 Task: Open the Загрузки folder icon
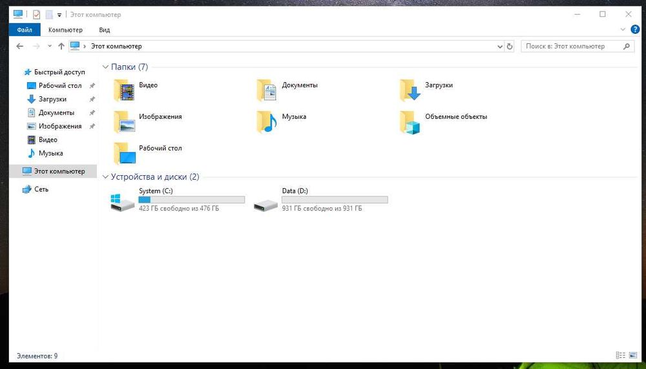[x=410, y=90]
